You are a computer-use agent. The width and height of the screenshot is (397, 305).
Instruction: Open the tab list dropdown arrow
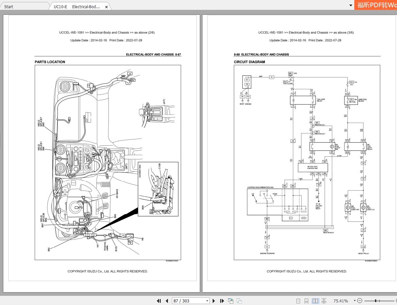click(x=350, y=6)
